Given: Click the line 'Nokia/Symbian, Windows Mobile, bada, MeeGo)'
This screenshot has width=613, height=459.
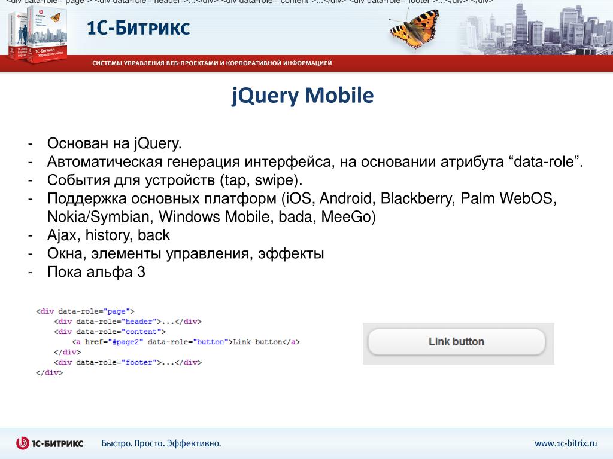Looking at the screenshot, I should coord(211,216).
